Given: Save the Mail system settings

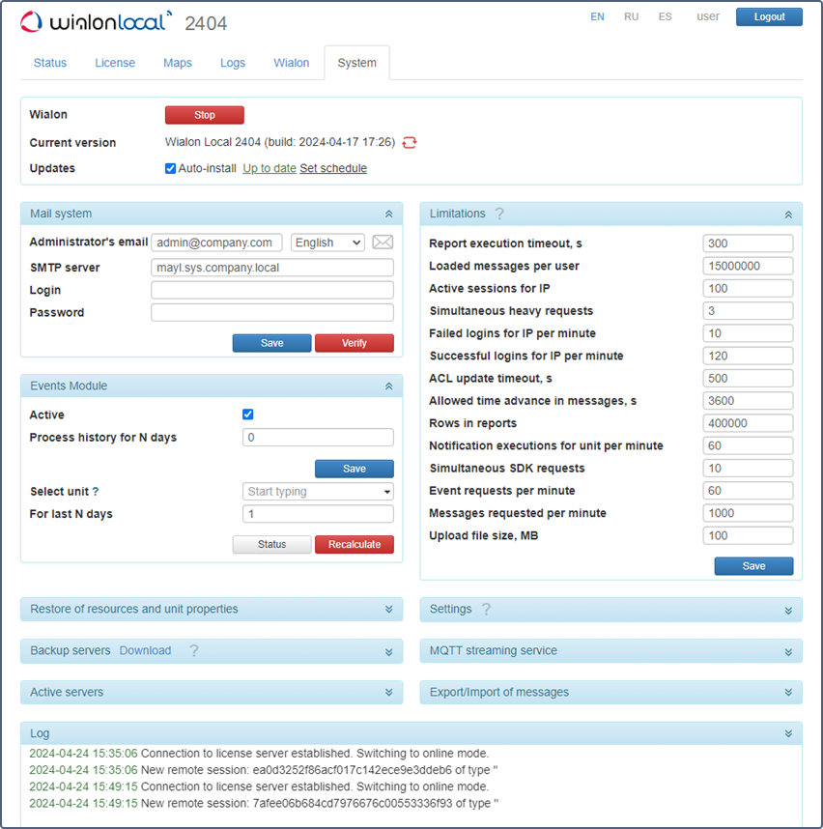Looking at the screenshot, I should pos(272,343).
